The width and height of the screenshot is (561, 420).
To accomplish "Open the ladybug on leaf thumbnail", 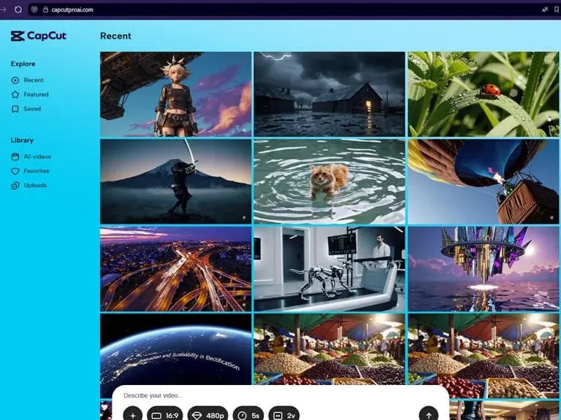I will (x=484, y=94).
